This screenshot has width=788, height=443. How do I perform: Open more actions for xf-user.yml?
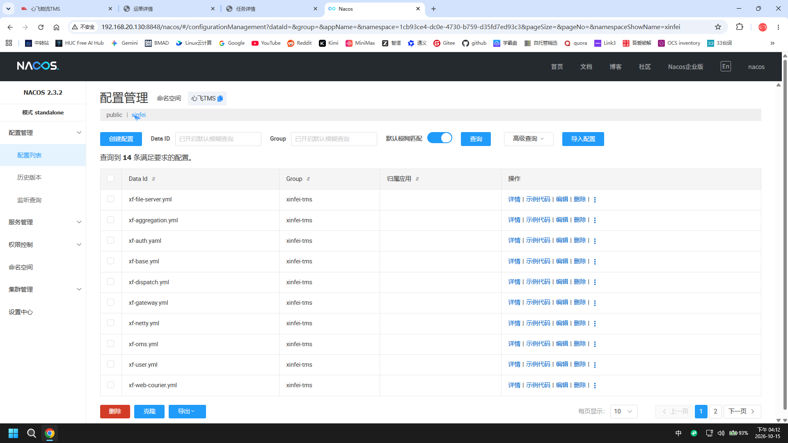click(595, 365)
